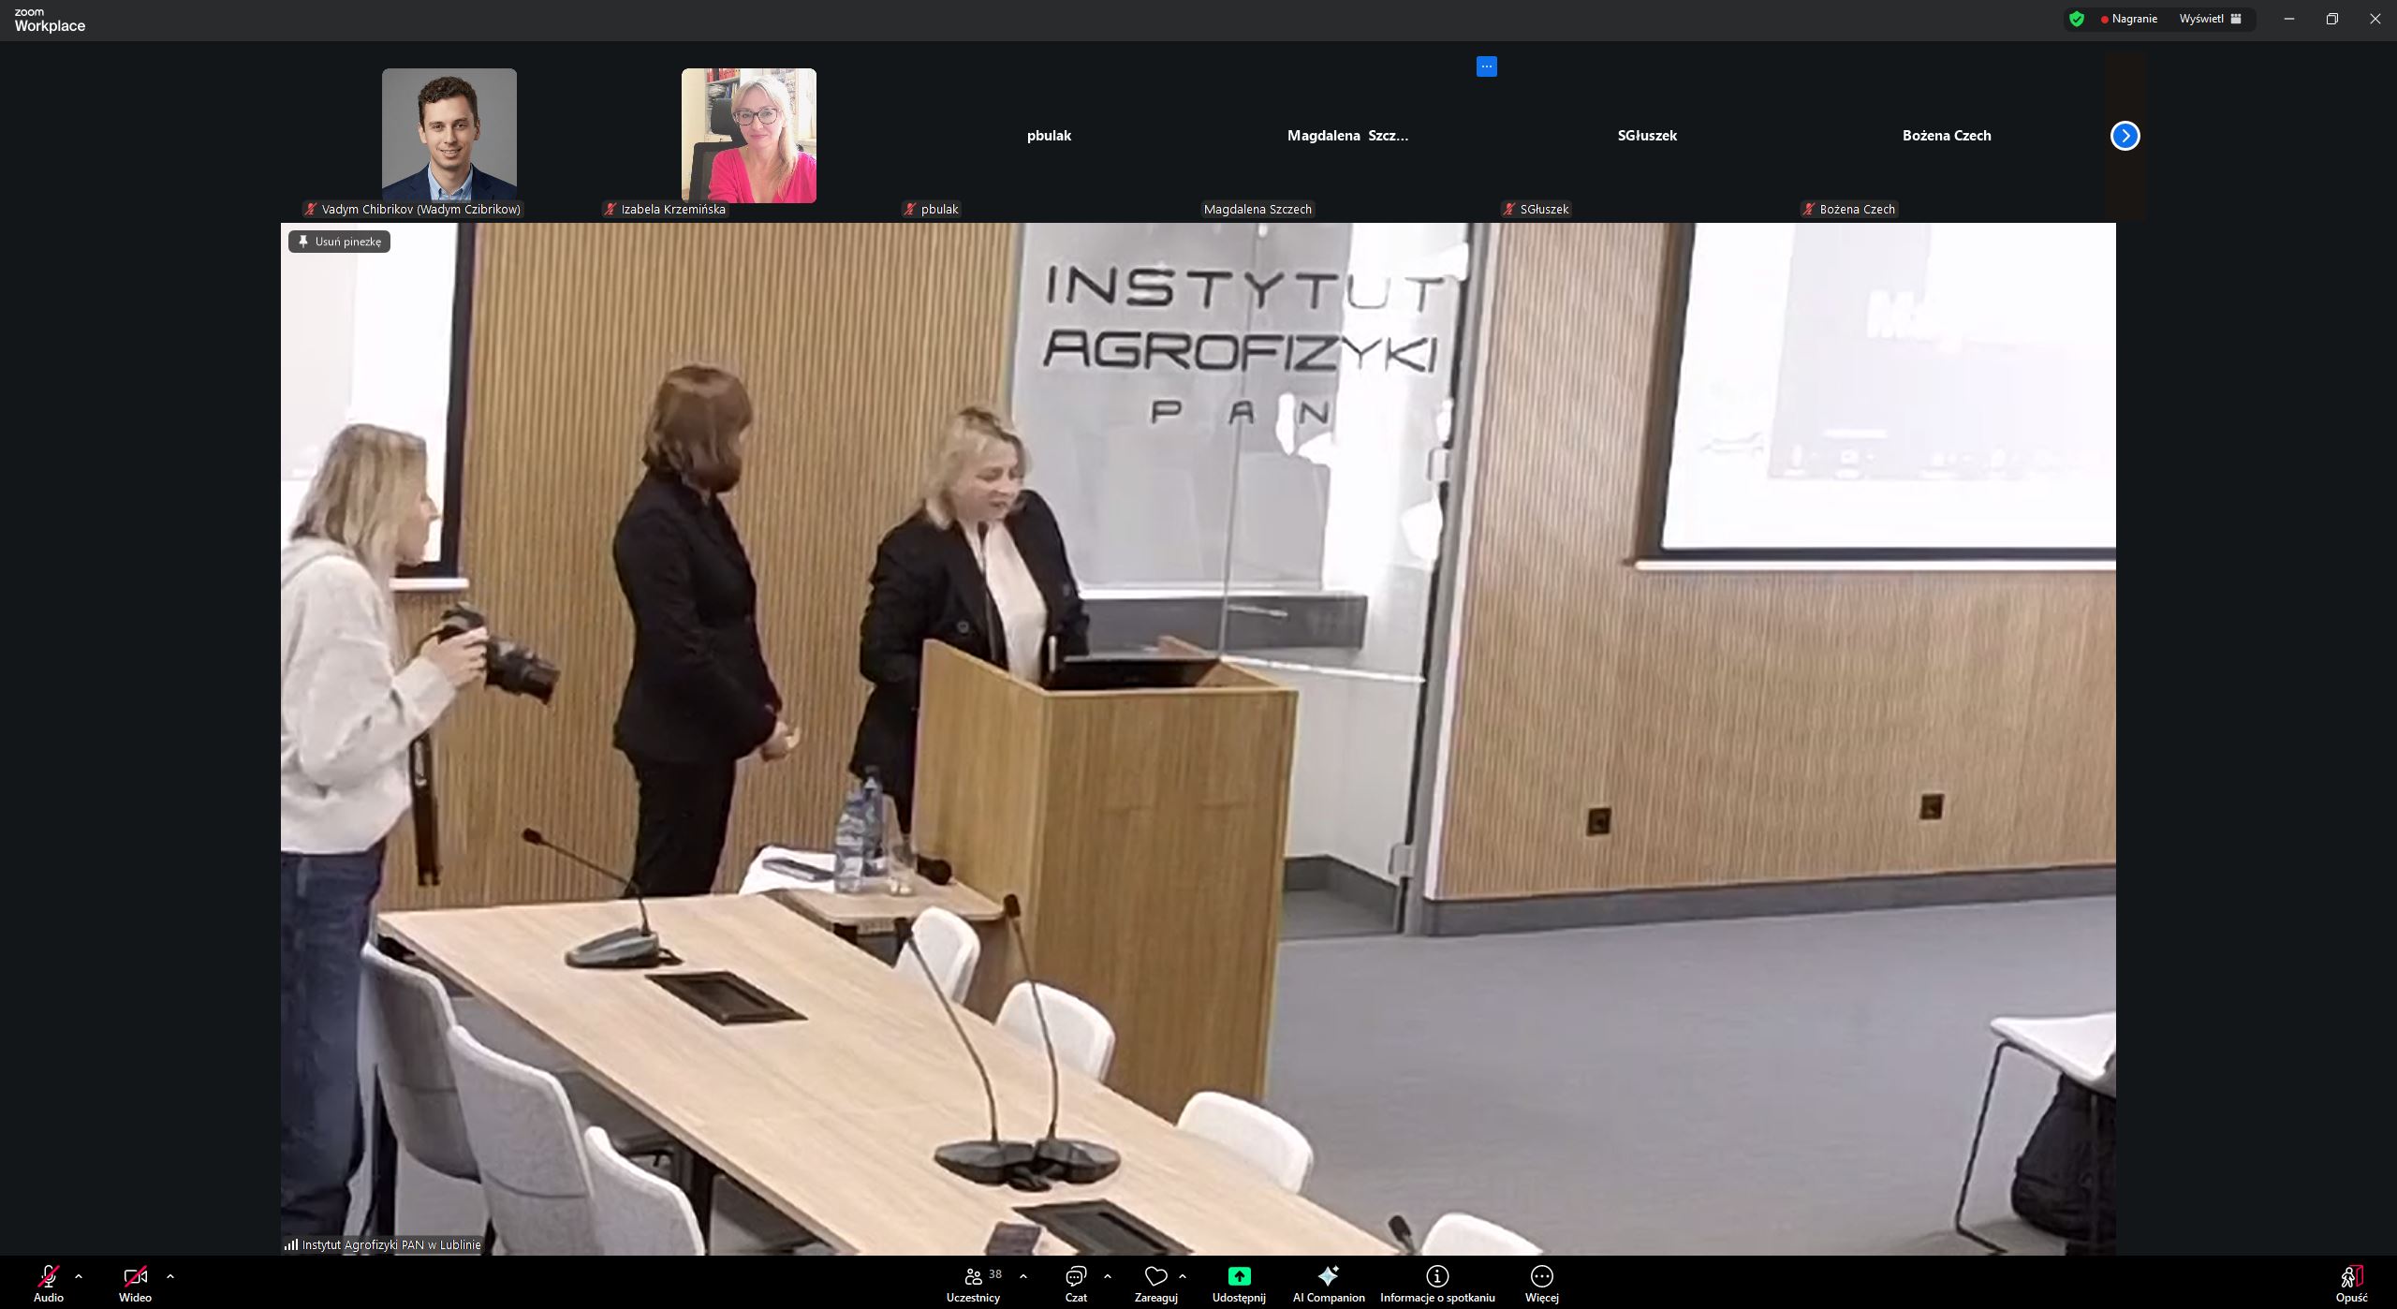Show next participants with blue arrow
This screenshot has height=1309, width=2397.
click(2125, 136)
